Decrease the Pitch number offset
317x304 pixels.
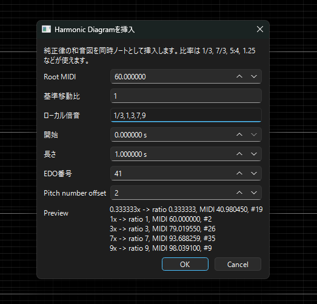[254, 193]
